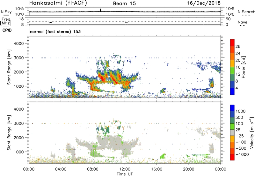Click the red bottom of velocity colorbar
Viewport: 255px width, 176px height.
pyautogui.click(x=232, y=157)
